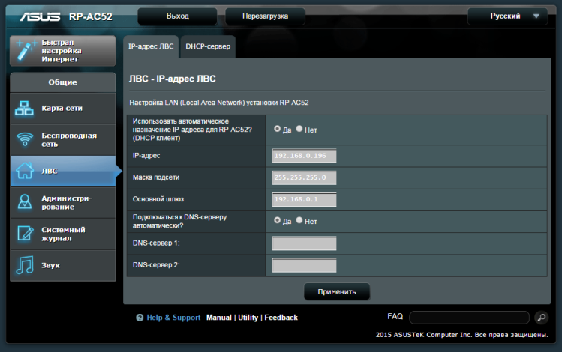Viewport: 562px width, 352px height.
Task: Click the DNS-сервер 1 input field
Action: point(305,243)
